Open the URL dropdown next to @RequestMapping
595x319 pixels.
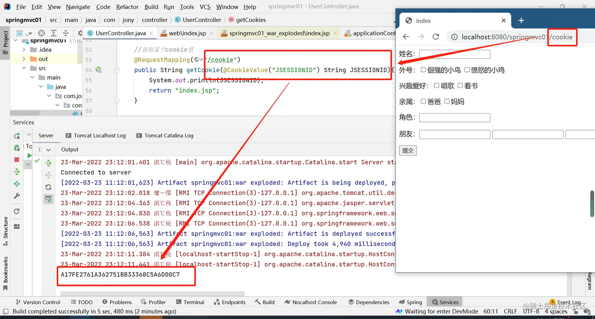[198, 60]
